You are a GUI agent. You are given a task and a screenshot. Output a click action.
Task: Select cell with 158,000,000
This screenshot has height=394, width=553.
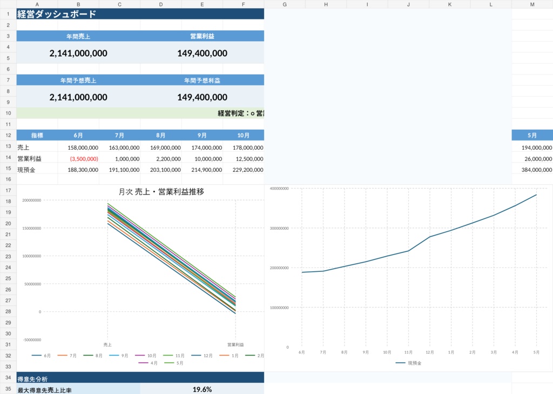click(78, 147)
